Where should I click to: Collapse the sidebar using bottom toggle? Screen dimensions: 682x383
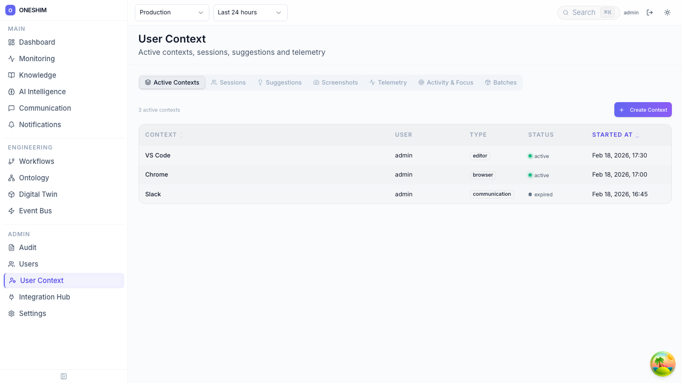(x=63, y=376)
